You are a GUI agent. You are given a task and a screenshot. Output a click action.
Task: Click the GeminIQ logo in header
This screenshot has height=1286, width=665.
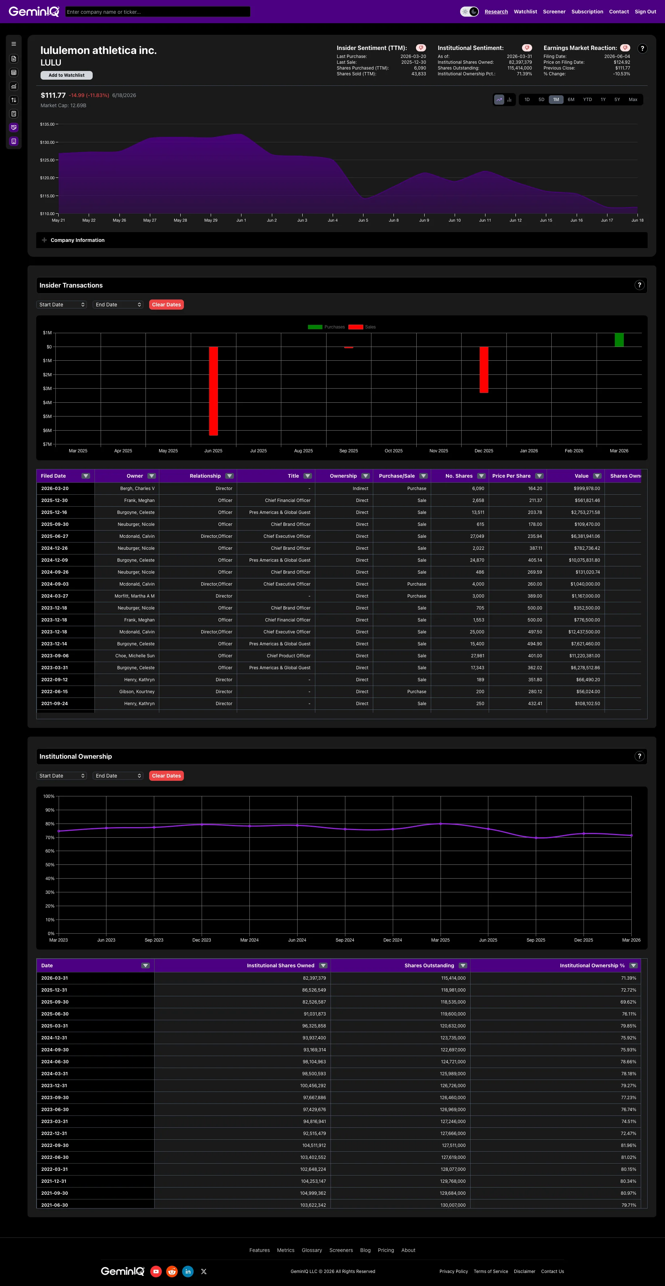point(34,12)
